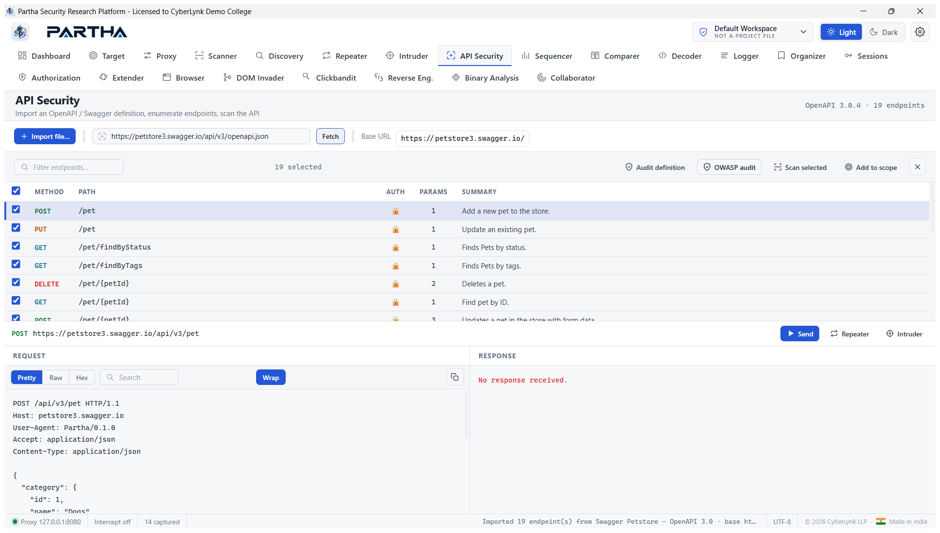Open the Dashboard module
The image size is (940, 533).
click(x=44, y=56)
